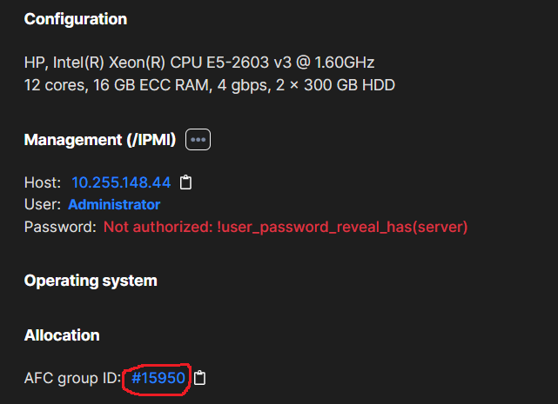
Task: Click the Administrator user link
Action: pos(114,205)
